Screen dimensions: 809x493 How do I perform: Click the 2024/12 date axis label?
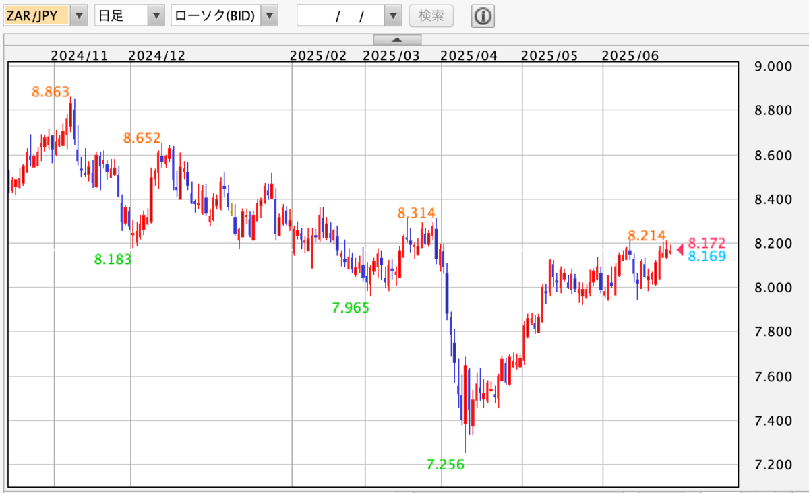(x=156, y=55)
